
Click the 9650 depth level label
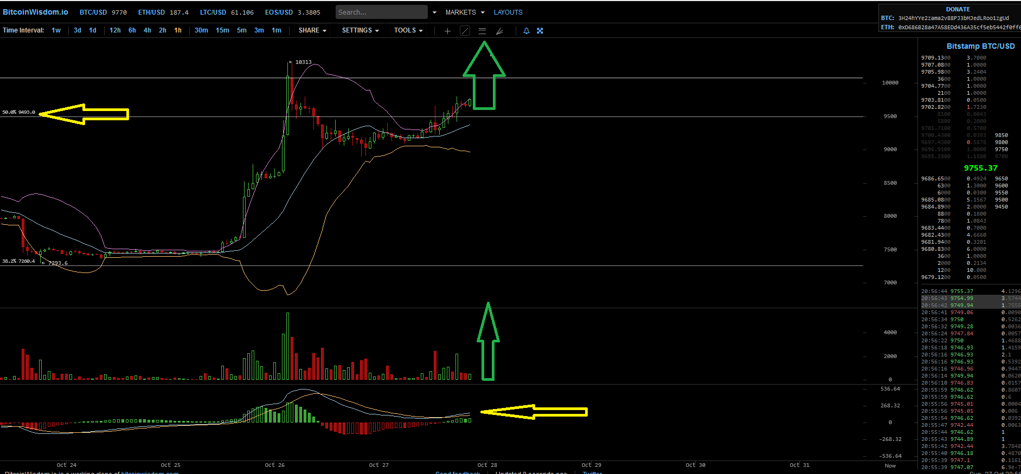click(x=1001, y=179)
